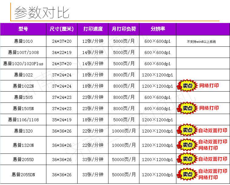Image resolution: width=230 pixels, height=185 pixels.
Task: Click 600×600dpi in the 惠普1010 row
Action: coord(157,41)
